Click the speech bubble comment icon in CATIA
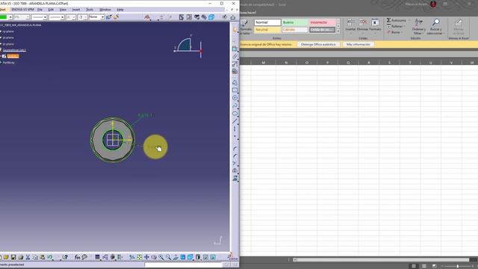478x269 pixels. [84, 257]
